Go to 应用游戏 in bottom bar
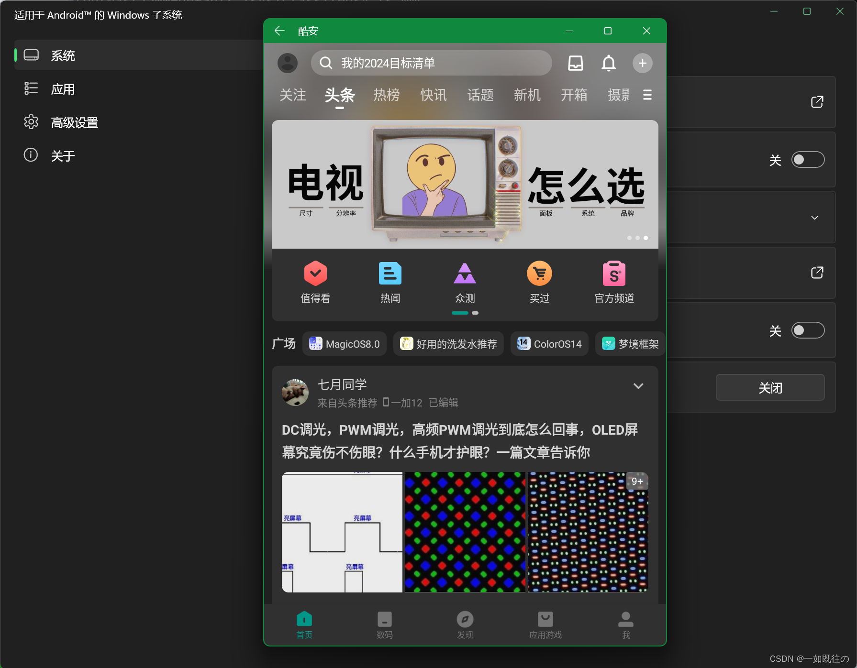This screenshot has width=857, height=668. pyautogui.click(x=545, y=625)
